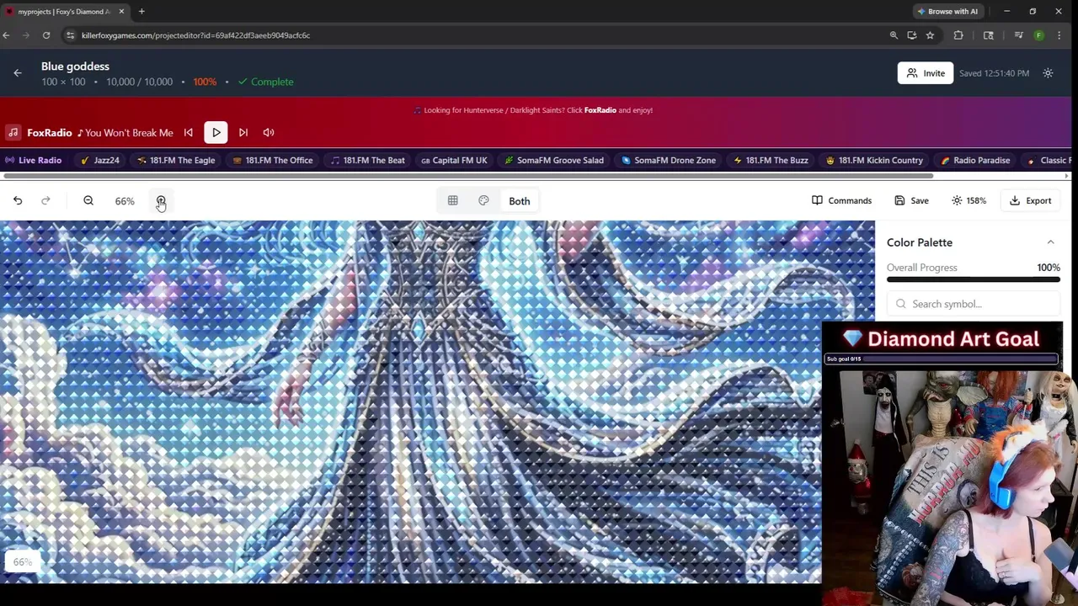The image size is (1078, 606).
Task: Tune to Jazz24 station
Action: (100, 160)
